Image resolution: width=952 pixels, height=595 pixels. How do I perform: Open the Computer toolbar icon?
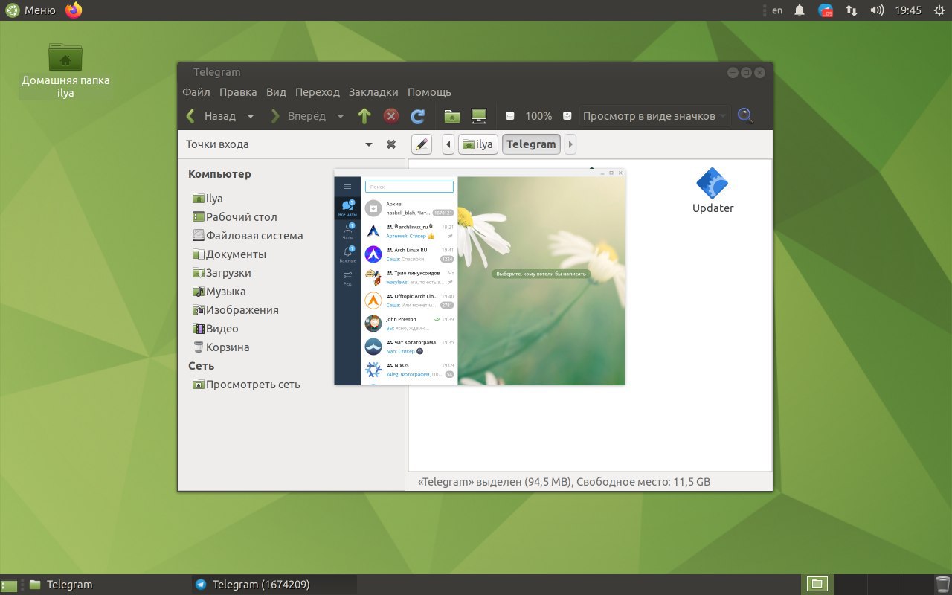[479, 116]
